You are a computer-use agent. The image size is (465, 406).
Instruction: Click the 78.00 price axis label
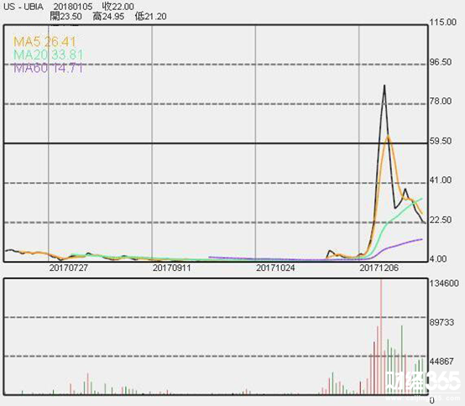pyautogui.click(x=441, y=101)
